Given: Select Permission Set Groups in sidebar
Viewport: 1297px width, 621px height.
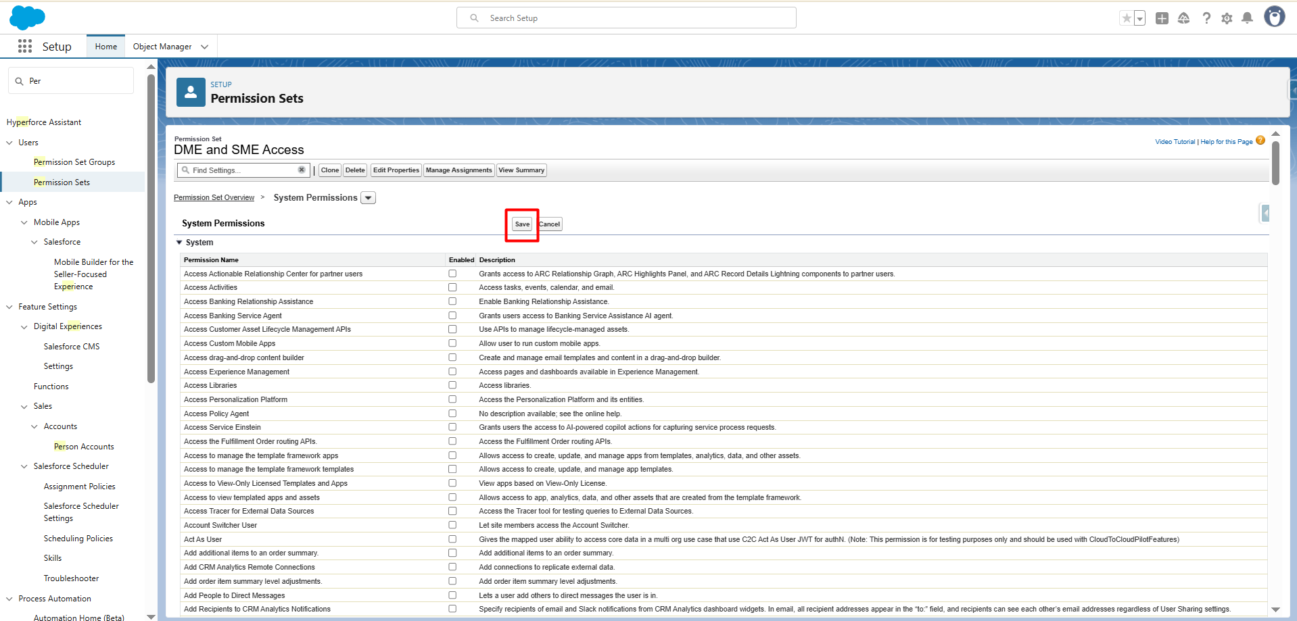Looking at the screenshot, I should click(74, 162).
